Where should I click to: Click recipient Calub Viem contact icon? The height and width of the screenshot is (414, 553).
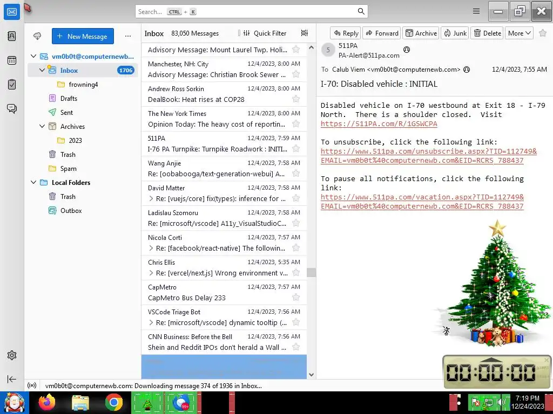coord(467,70)
